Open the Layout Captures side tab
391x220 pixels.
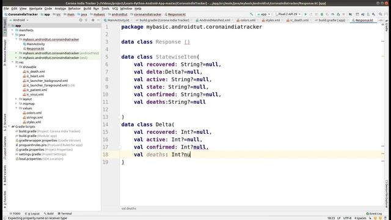(5, 148)
